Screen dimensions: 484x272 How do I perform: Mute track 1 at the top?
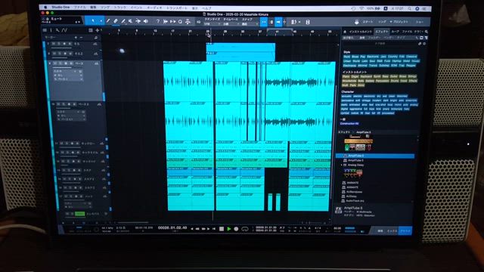[x=54, y=44]
